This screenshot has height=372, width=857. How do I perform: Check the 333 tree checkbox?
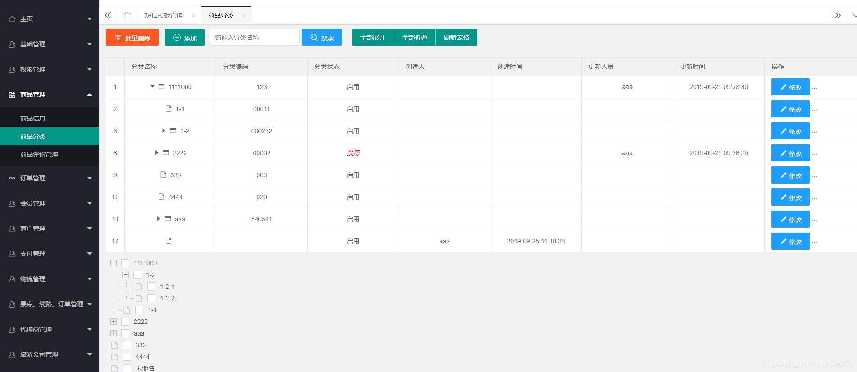(127, 345)
